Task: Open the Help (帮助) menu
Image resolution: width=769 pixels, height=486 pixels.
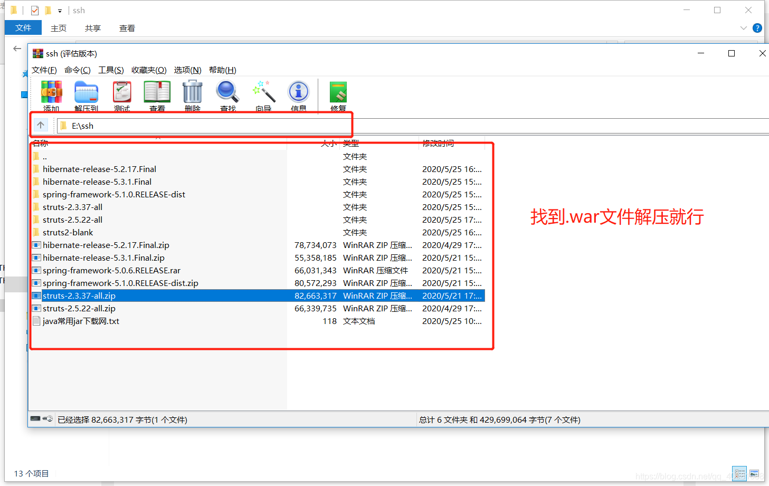Action: 223,70
